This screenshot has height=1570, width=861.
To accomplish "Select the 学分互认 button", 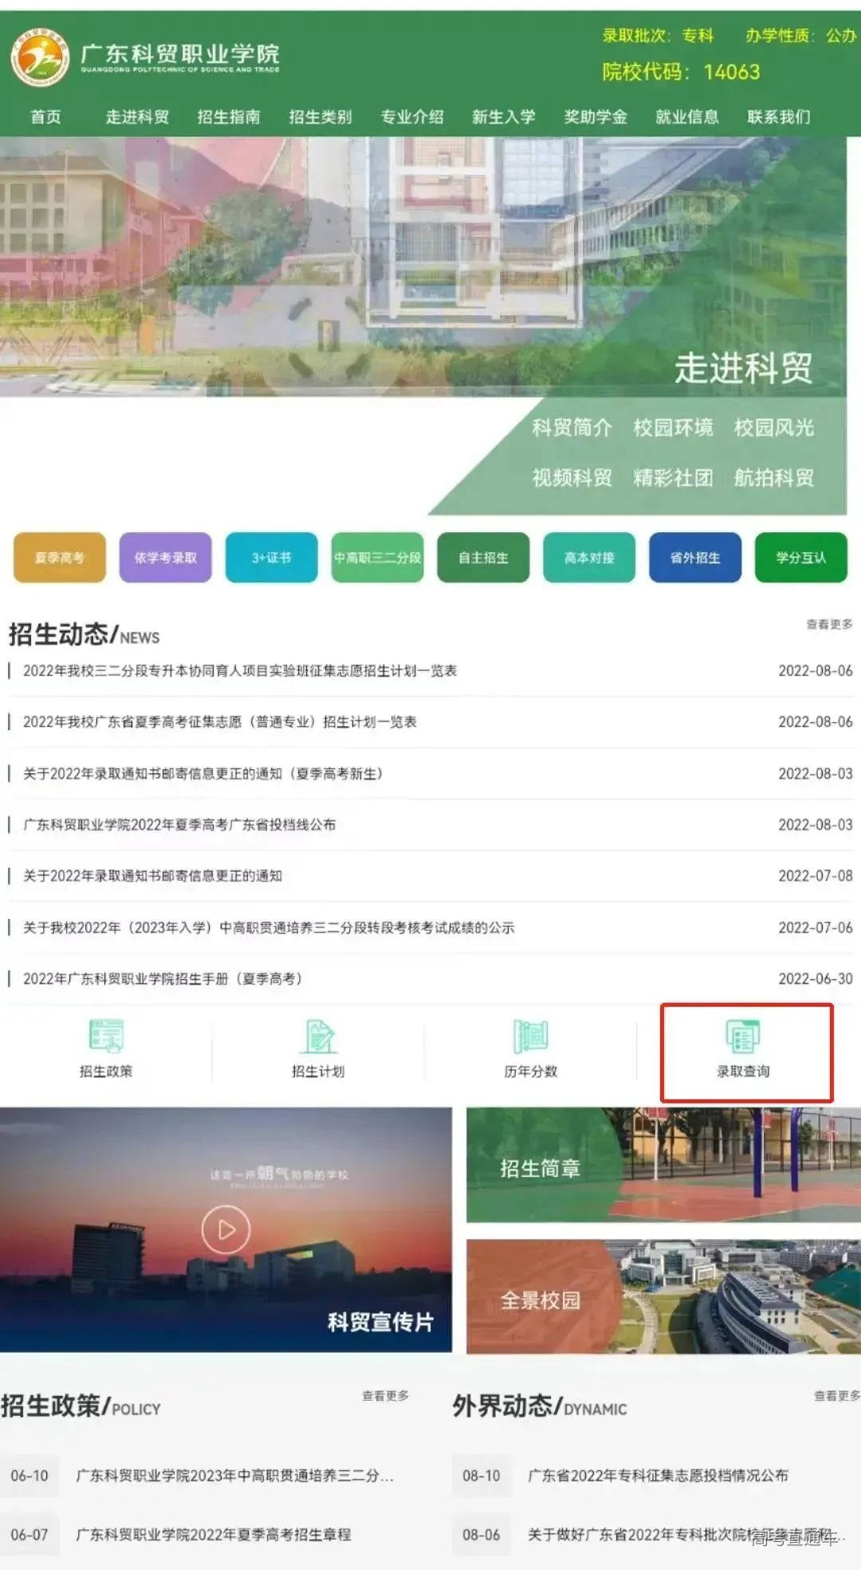I will tap(801, 558).
